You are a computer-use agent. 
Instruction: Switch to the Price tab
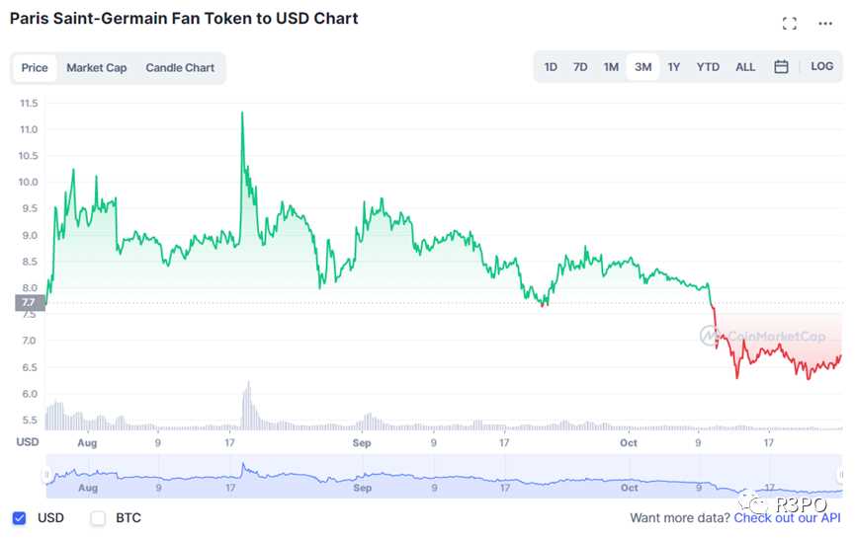[x=35, y=68]
